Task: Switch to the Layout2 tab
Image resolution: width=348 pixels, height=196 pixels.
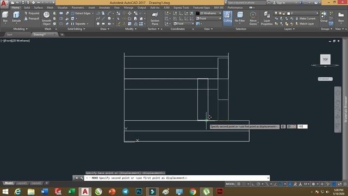Action: click(x=36, y=183)
